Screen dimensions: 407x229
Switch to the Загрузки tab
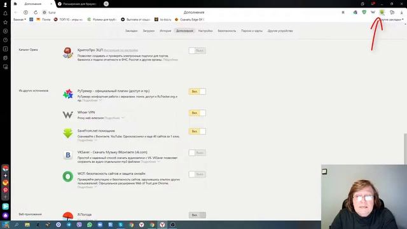[148, 31]
